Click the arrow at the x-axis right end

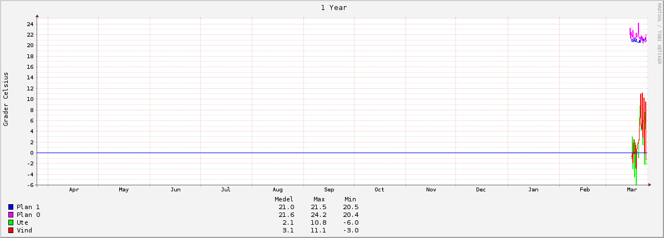(647, 185)
